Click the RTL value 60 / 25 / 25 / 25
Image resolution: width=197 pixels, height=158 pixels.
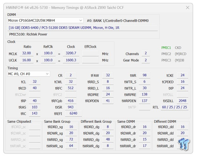174,107
